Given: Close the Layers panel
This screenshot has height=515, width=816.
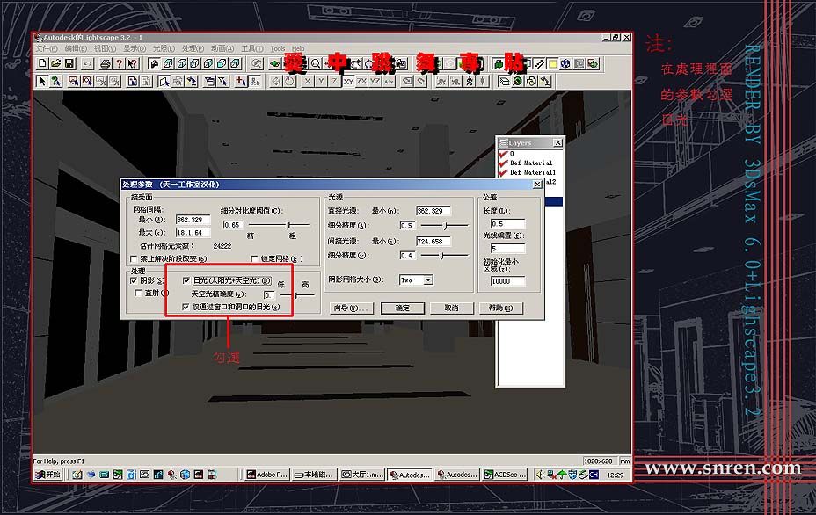Looking at the screenshot, I should click(x=557, y=142).
